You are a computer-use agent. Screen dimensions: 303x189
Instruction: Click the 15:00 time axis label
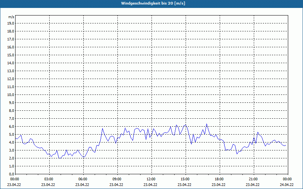[185, 179]
